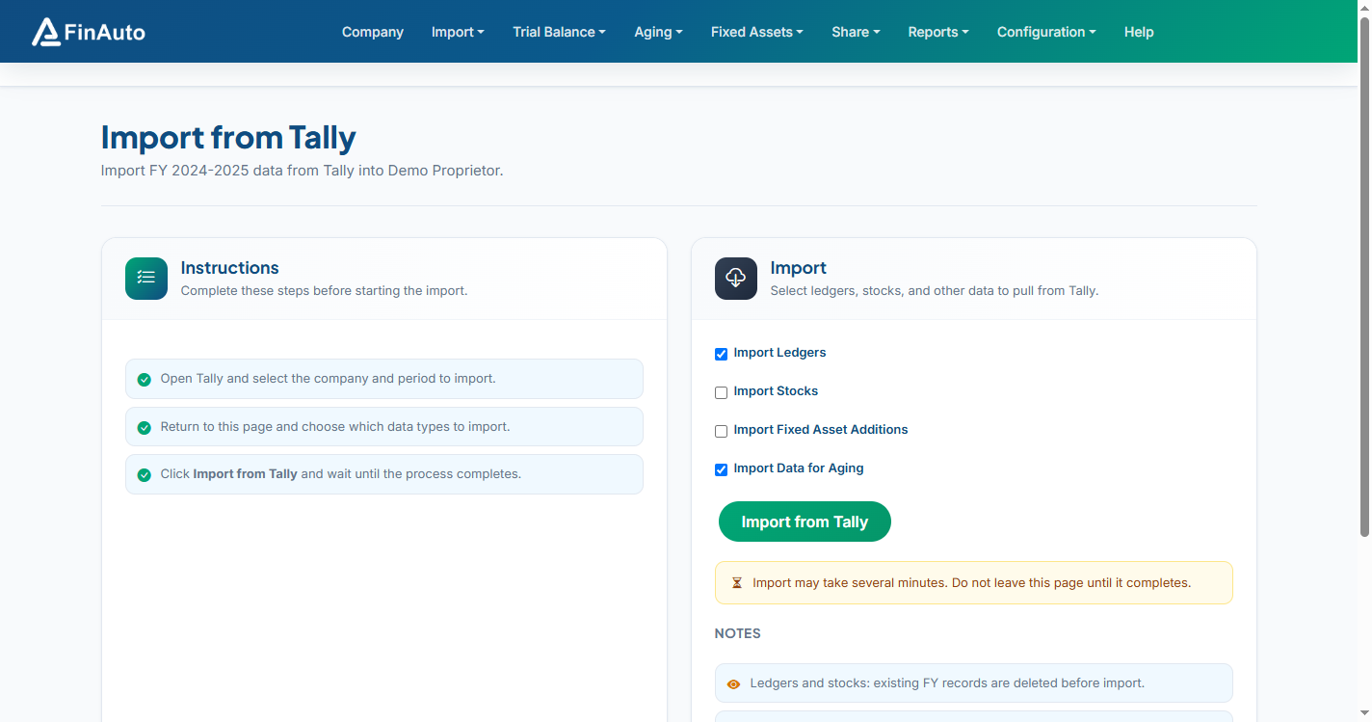Click green checkmark beside Return to this page step
Viewport: 1372px width, 722px height.
tap(145, 427)
